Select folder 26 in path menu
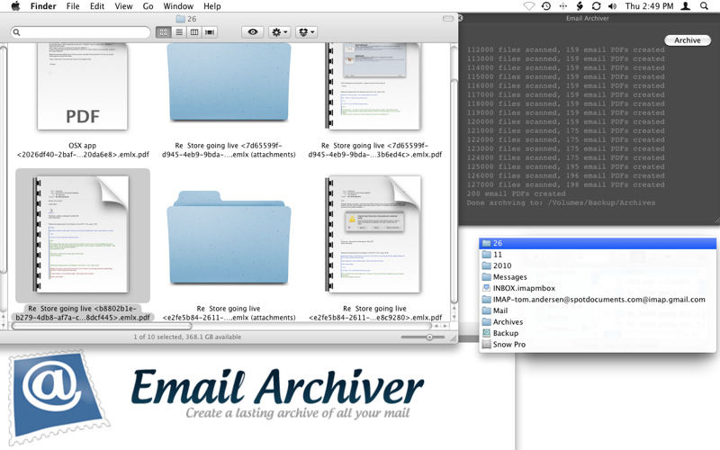Image resolution: width=720 pixels, height=450 pixels. pyautogui.click(x=598, y=243)
